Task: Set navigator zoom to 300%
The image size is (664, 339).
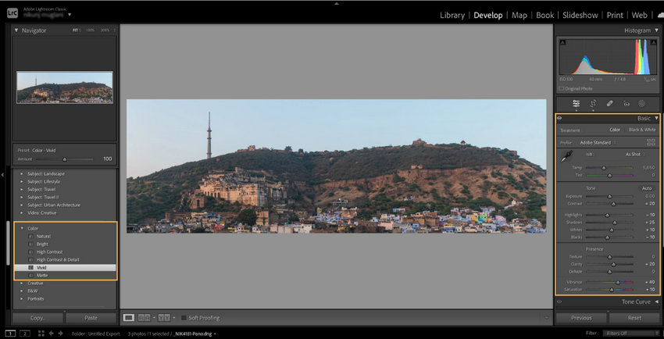Action: pyautogui.click(x=105, y=30)
